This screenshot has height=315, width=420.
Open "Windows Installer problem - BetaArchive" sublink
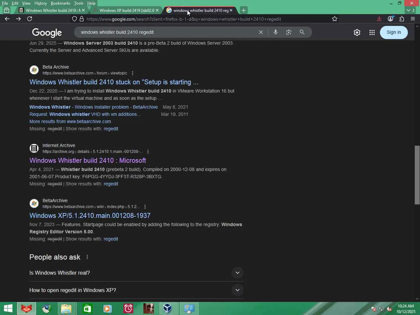(x=94, y=107)
